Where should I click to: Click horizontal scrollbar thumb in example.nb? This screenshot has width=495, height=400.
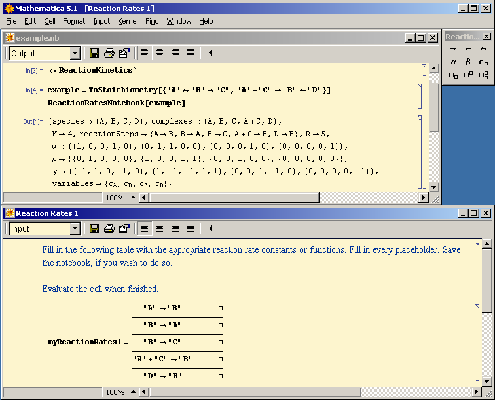(234, 198)
